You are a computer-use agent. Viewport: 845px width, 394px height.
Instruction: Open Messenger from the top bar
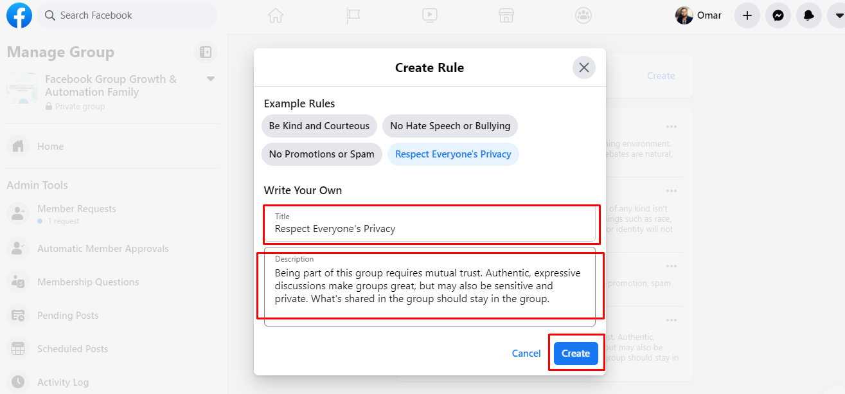778,15
